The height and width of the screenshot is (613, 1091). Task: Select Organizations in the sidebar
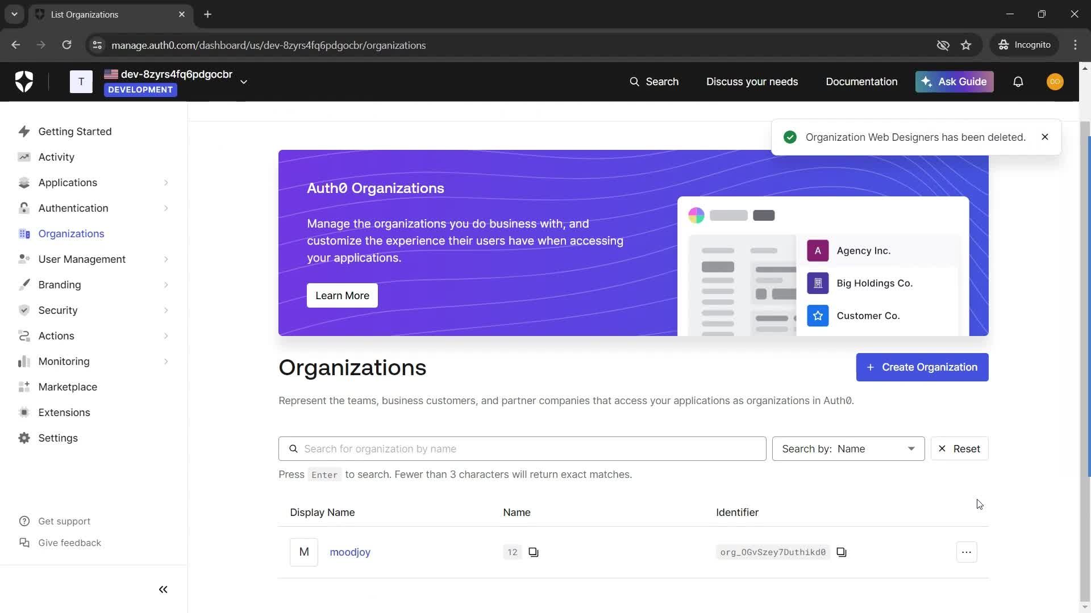[71, 233]
